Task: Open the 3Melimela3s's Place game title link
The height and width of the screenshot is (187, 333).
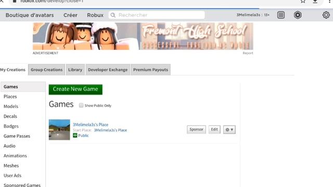Action: click(91, 125)
